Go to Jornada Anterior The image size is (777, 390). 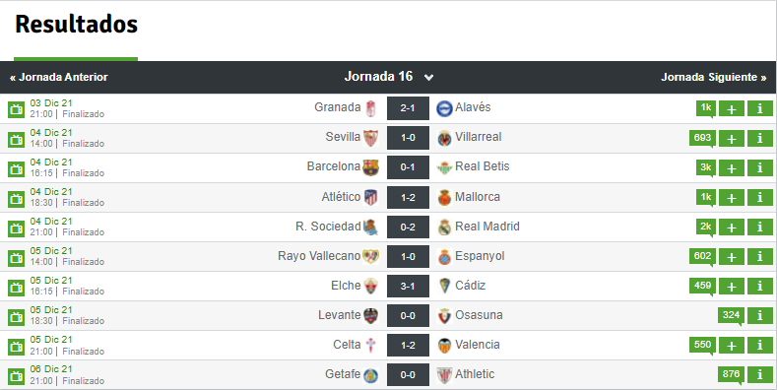point(59,77)
